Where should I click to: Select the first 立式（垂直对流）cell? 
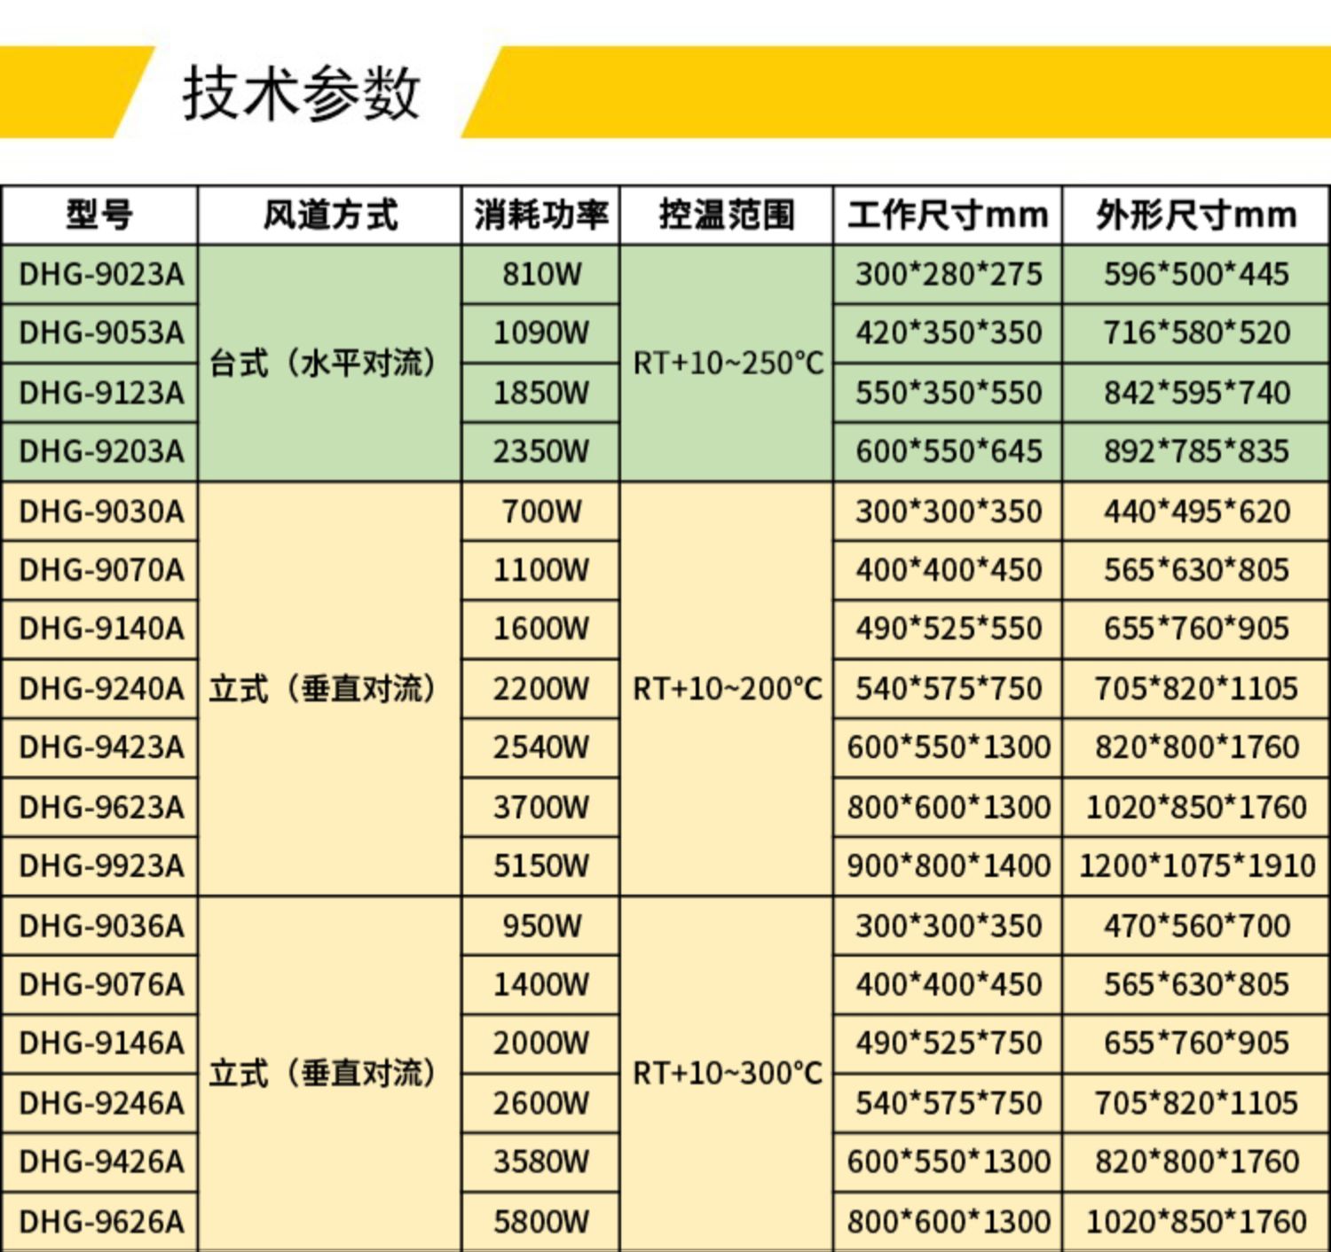[x=328, y=688]
